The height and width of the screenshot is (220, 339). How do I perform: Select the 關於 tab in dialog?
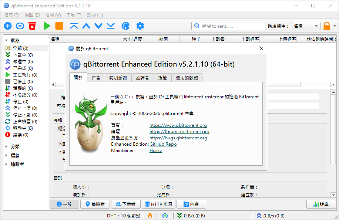(x=78, y=77)
